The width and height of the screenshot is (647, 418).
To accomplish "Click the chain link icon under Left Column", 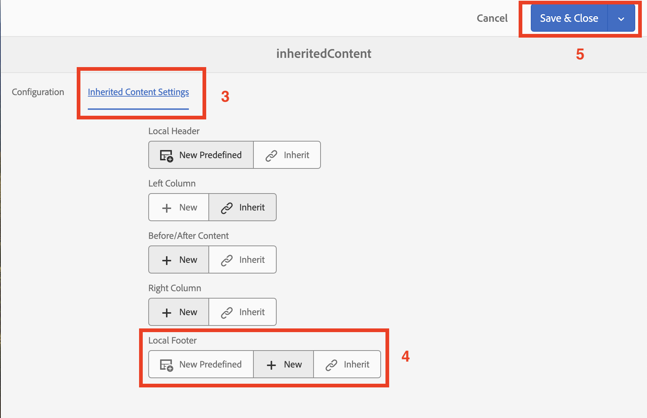I will (x=226, y=208).
